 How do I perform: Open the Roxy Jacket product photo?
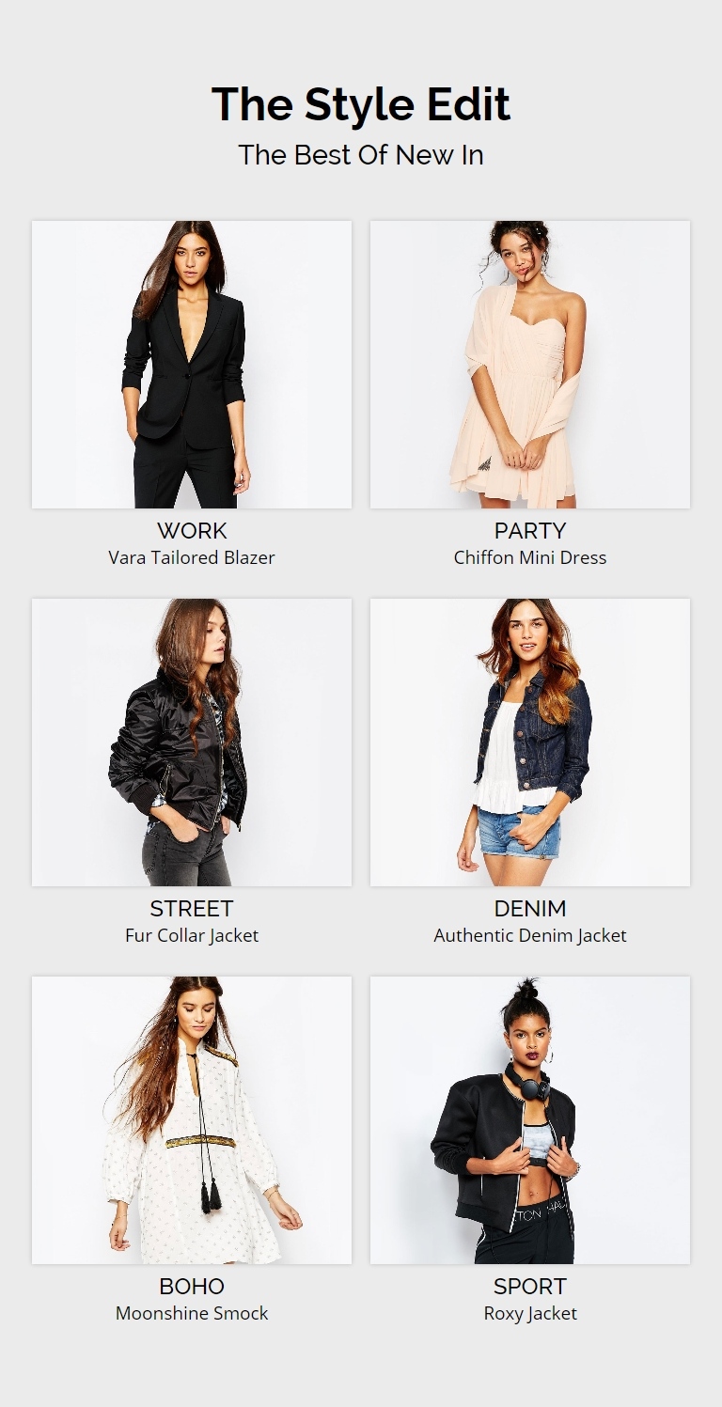point(530,1120)
